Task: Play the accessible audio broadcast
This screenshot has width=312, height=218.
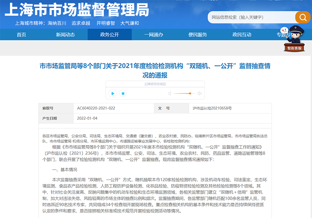Action: [x=113, y=94]
